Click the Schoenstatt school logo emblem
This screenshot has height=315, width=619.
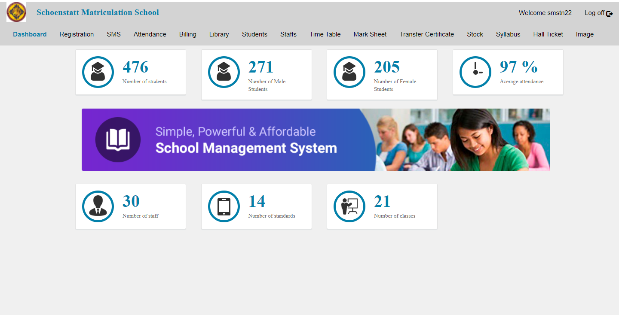pos(16,12)
